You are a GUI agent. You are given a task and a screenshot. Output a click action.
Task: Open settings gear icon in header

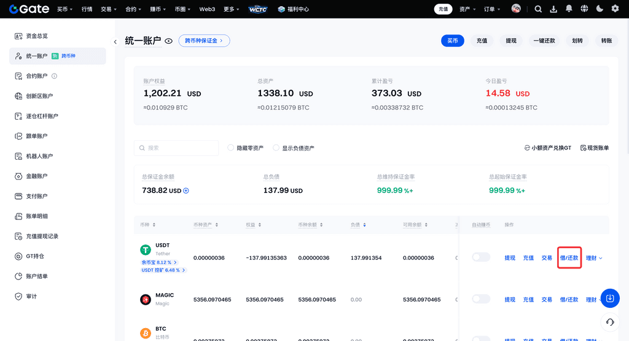click(x=615, y=9)
